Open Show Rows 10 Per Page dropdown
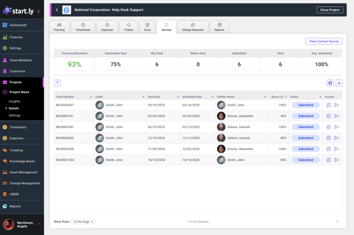This screenshot has height=235, width=354. 83,222
